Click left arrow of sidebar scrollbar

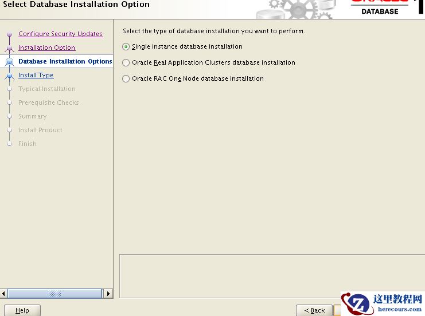coord(3,294)
